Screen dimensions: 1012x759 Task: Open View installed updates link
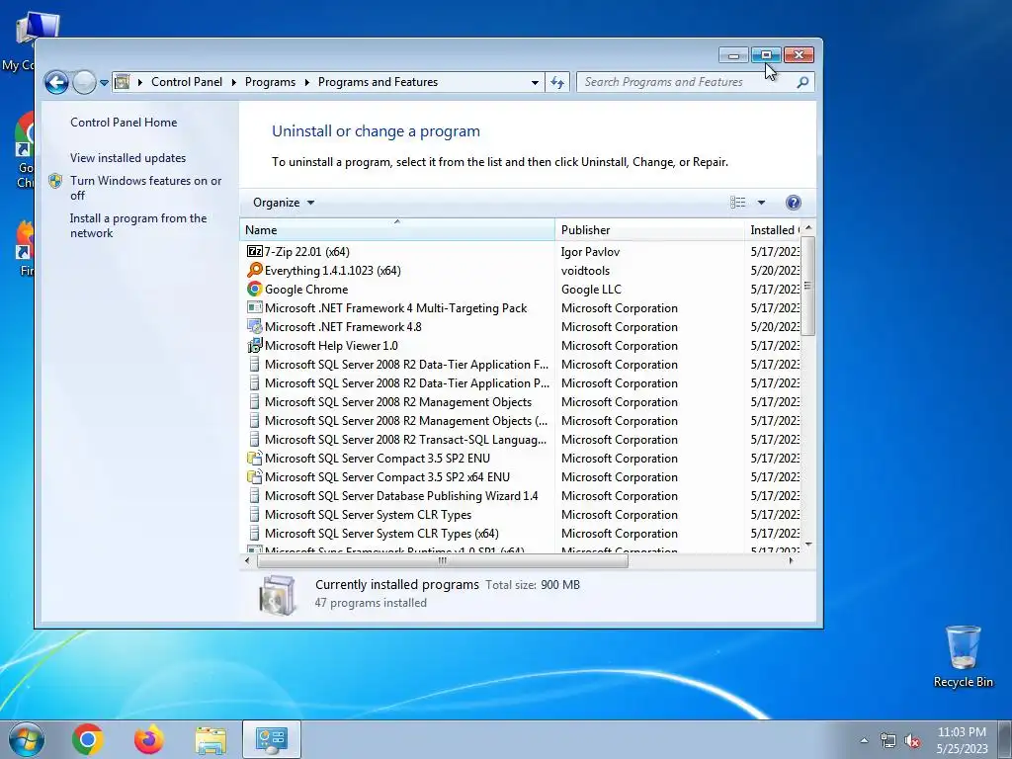127,157
